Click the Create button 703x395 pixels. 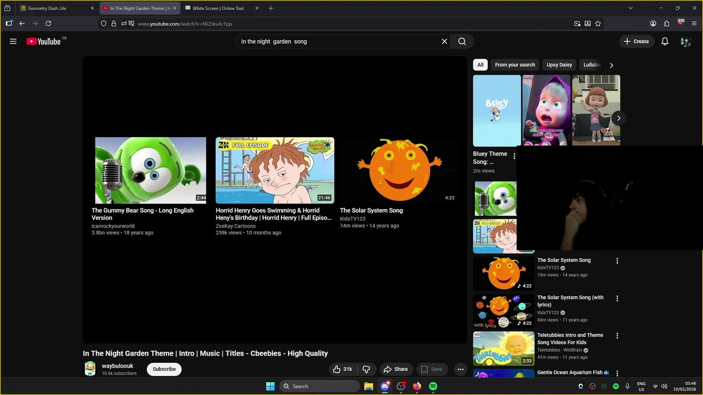click(637, 41)
